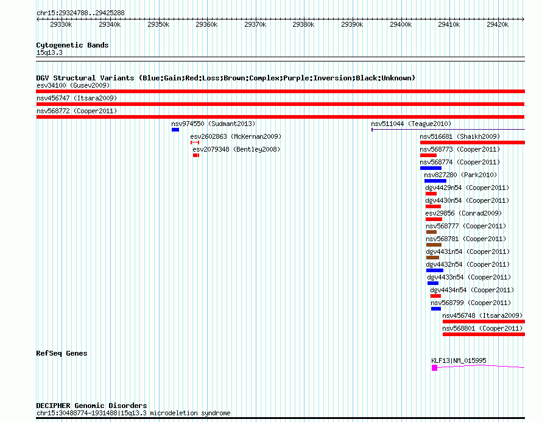Select the red bar under dgv4434n54
The height and width of the screenshot is (422, 542).
click(x=435, y=296)
